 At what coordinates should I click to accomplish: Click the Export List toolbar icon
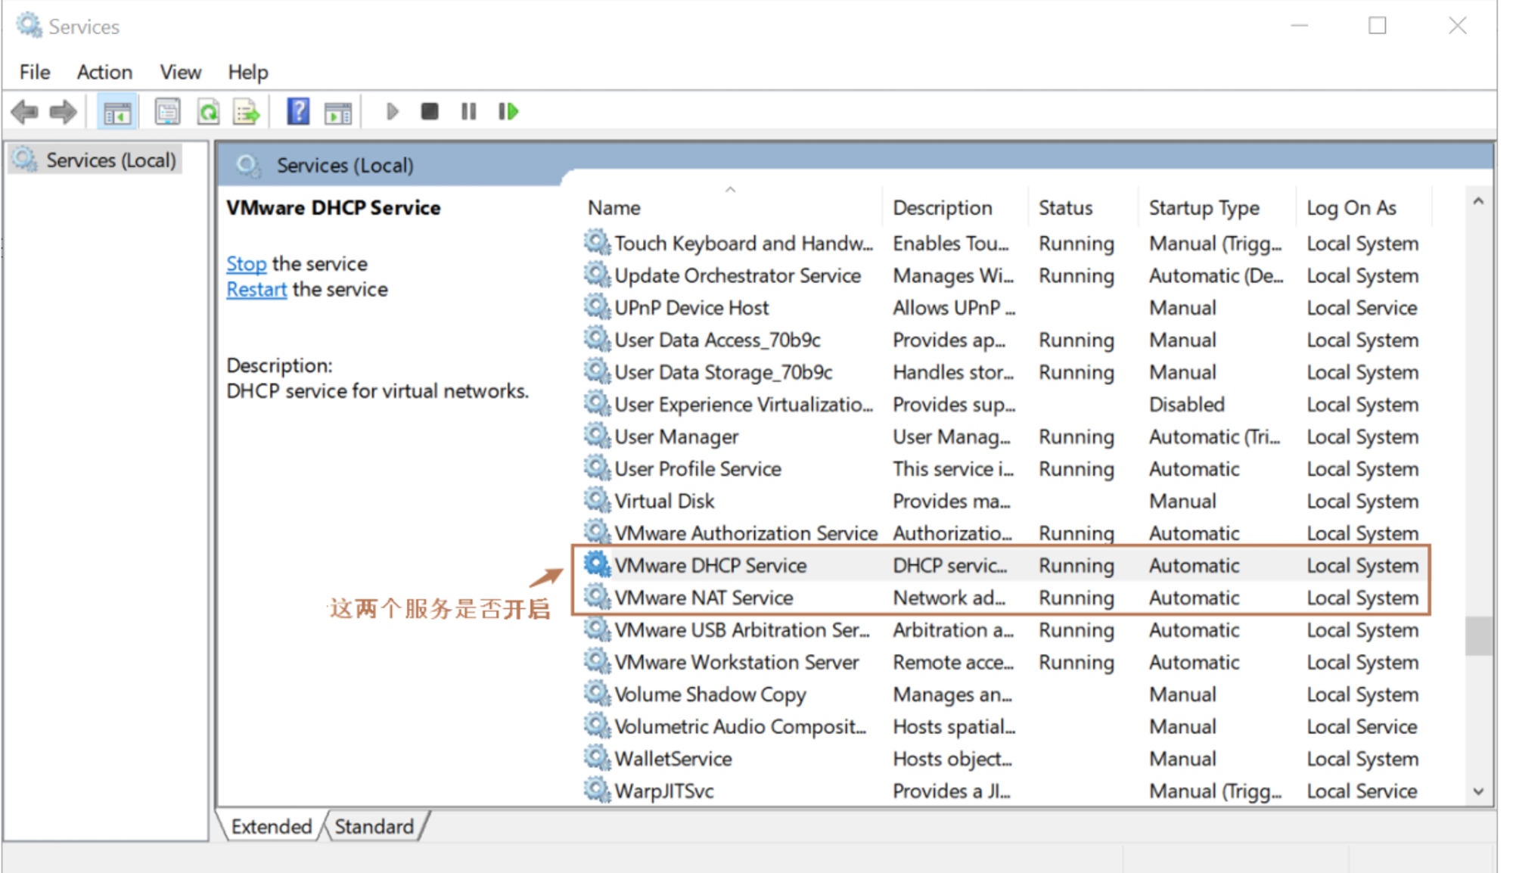(247, 112)
